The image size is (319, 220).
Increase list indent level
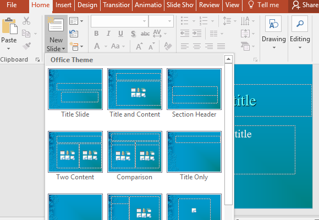197,34
